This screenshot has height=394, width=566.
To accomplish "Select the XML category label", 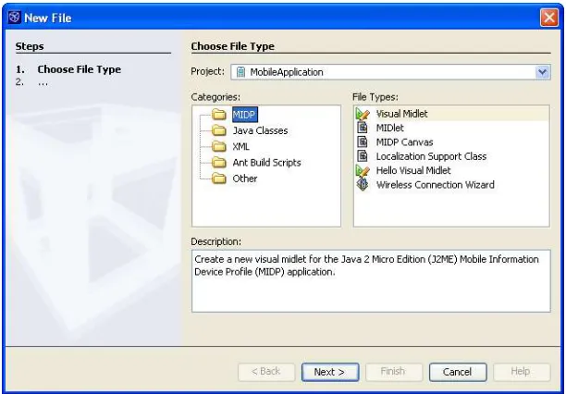I will [x=240, y=146].
